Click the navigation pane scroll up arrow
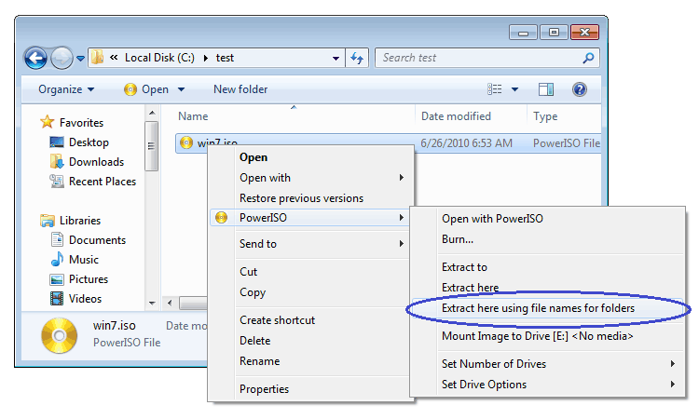The height and width of the screenshot is (419, 699). point(152,113)
